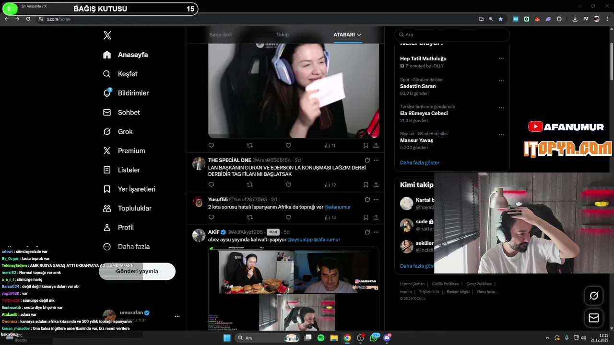
Task: Bookmark Yusuf55's post
Action: click(366, 218)
